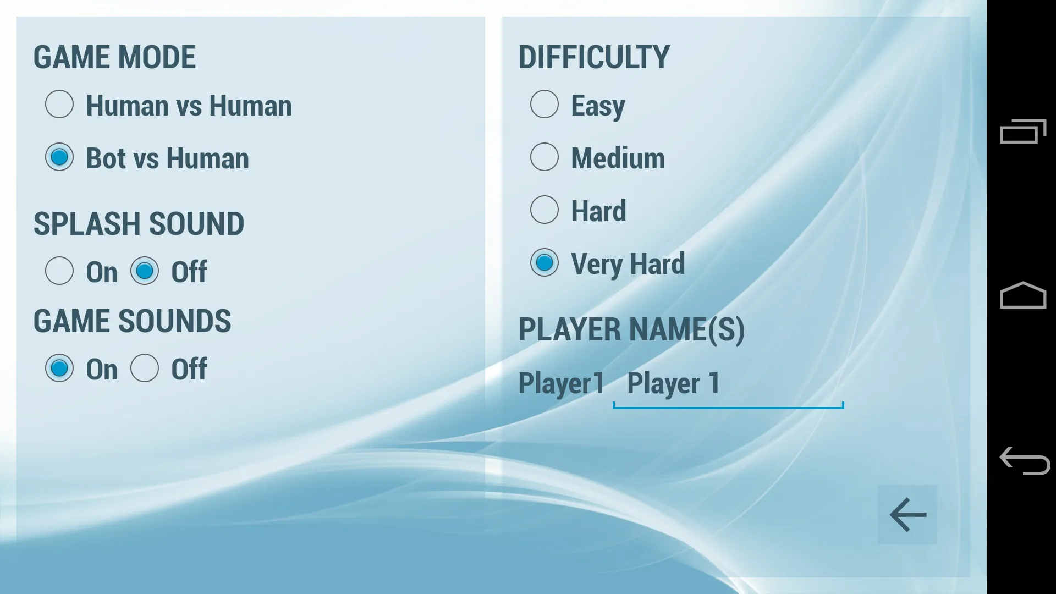
Task: Open difficulty dropdown for selection
Action: pos(593,57)
